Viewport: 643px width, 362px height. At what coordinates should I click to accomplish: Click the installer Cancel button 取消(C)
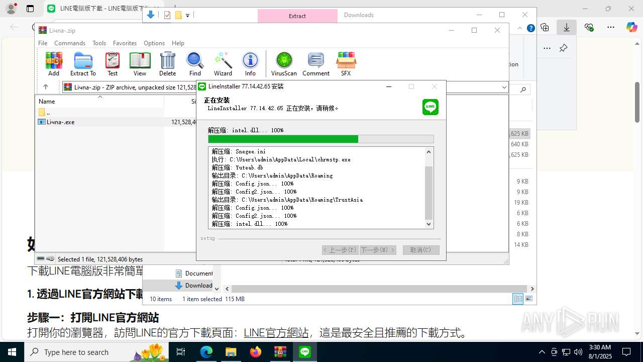pyautogui.click(x=421, y=250)
